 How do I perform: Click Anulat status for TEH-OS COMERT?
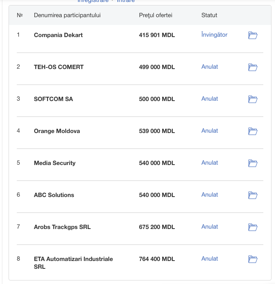pyautogui.click(x=209, y=67)
